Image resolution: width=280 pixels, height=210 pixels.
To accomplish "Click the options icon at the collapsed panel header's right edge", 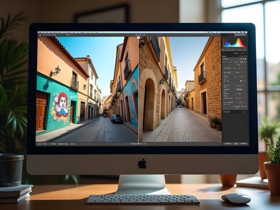I will click(246, 112).
